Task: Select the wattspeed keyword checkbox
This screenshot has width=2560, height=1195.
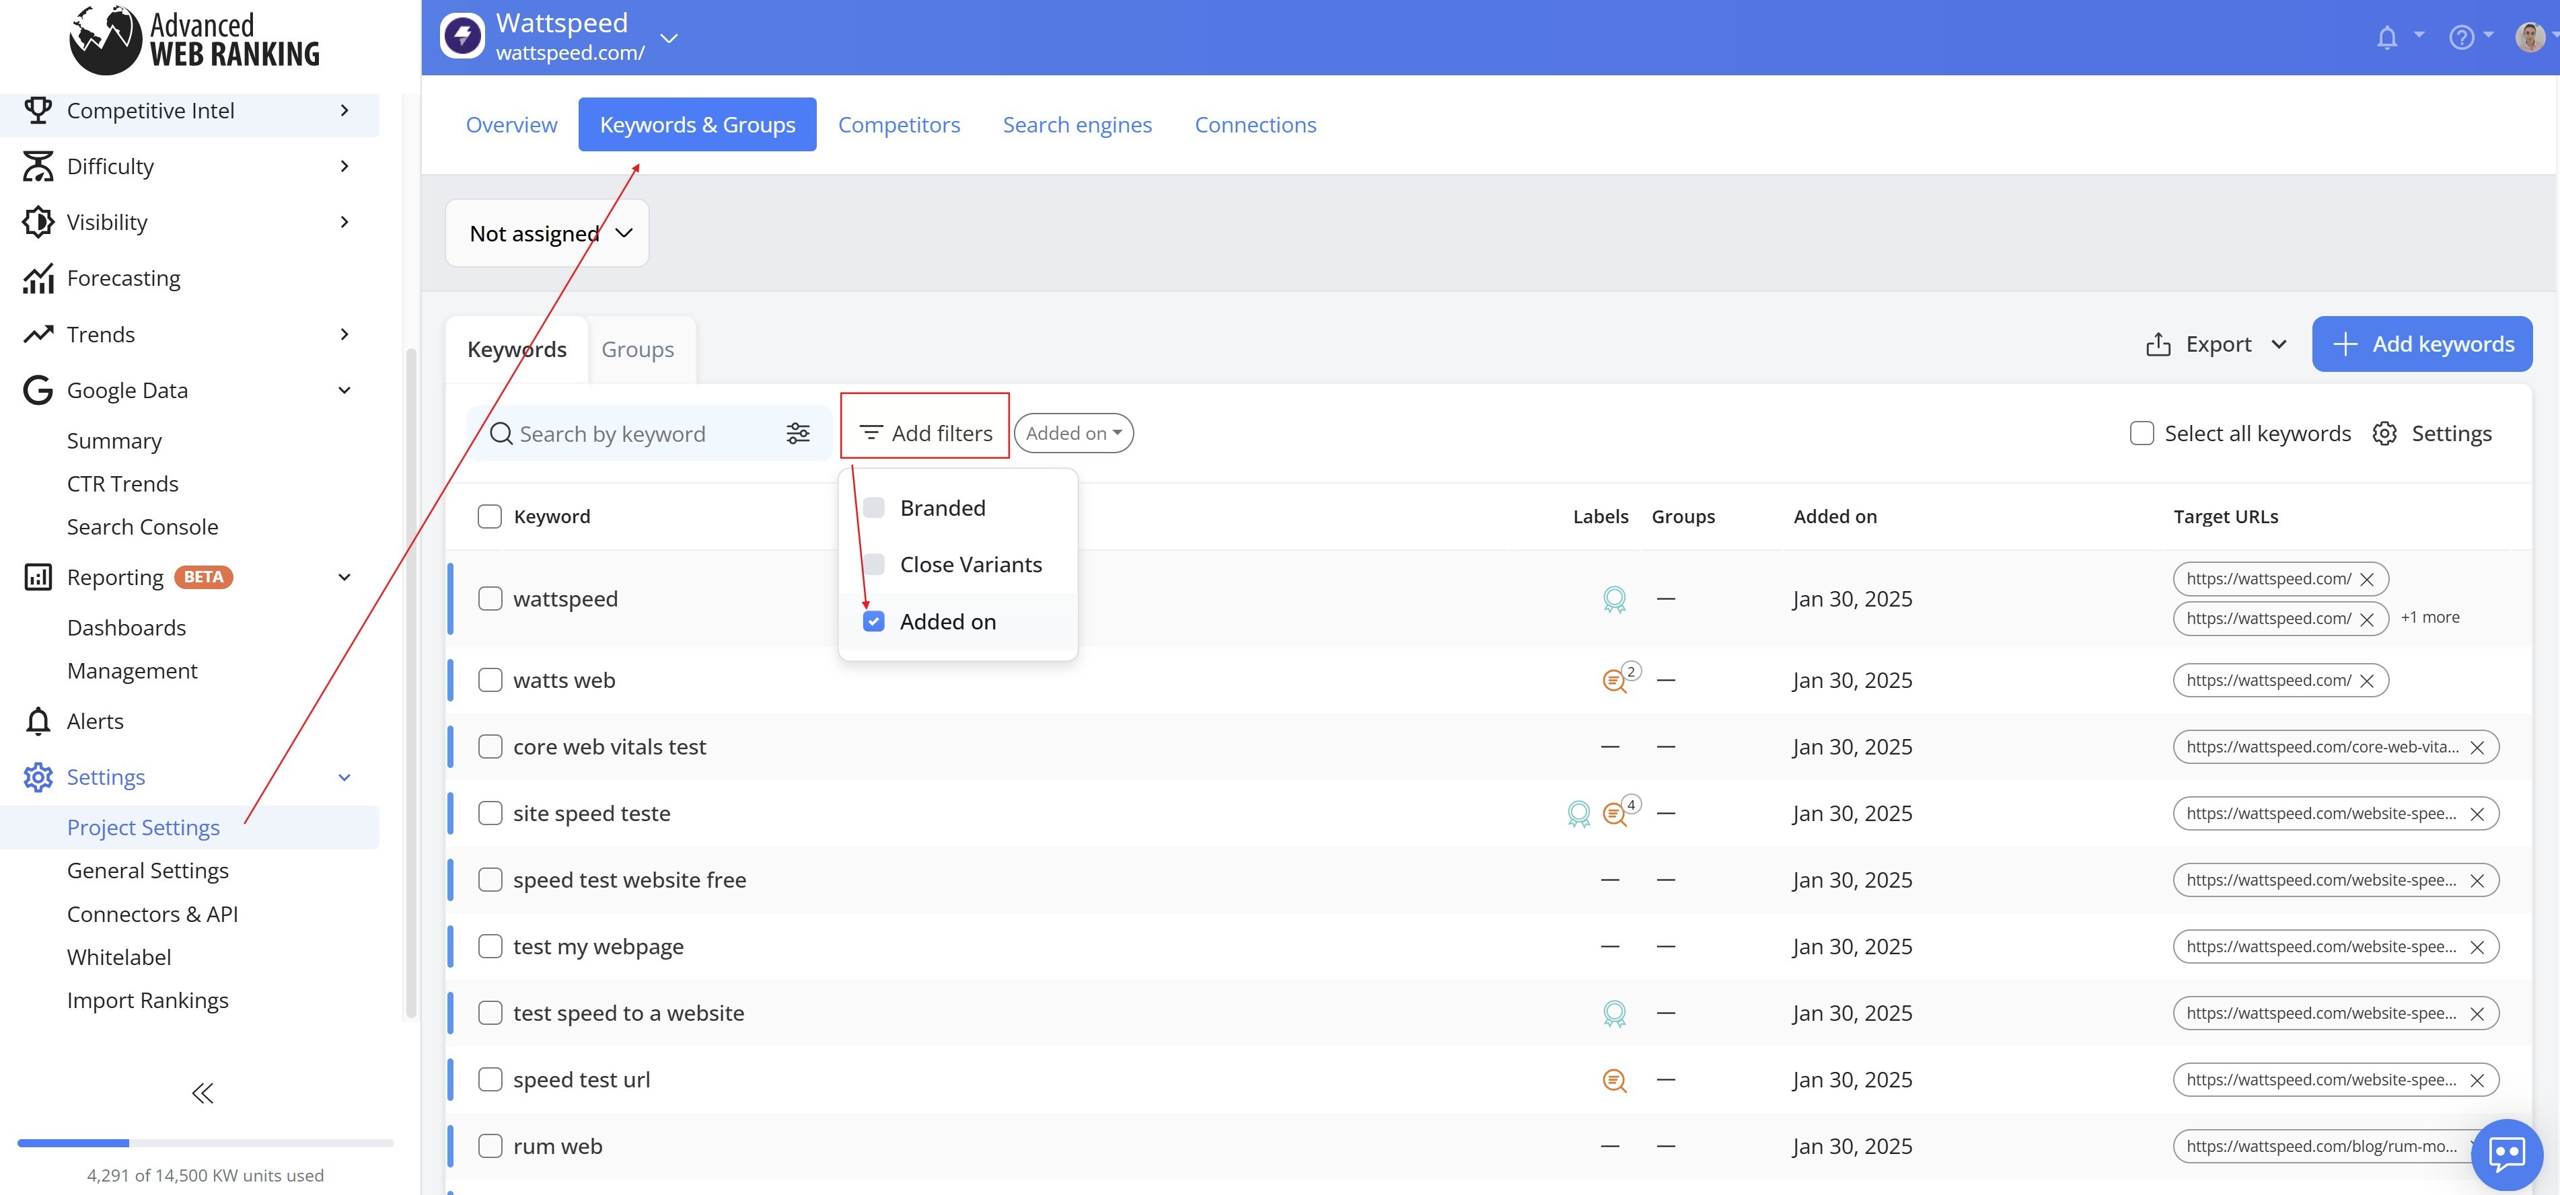Action: click(x=490, y=598)
